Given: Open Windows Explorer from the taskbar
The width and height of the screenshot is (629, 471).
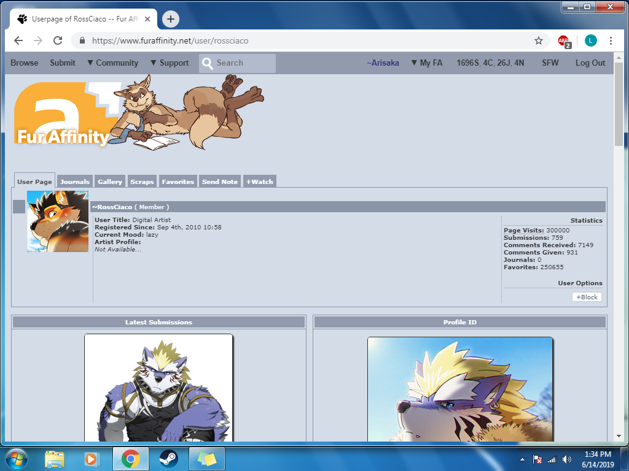Looking at the screenshot, I should pos(54,458).
